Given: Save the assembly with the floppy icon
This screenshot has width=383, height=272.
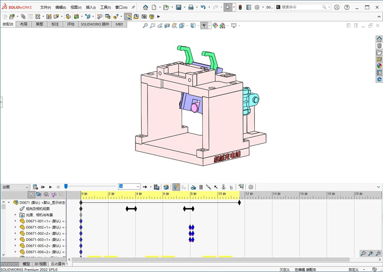Looking at the screenshot, I should [179, 7].
